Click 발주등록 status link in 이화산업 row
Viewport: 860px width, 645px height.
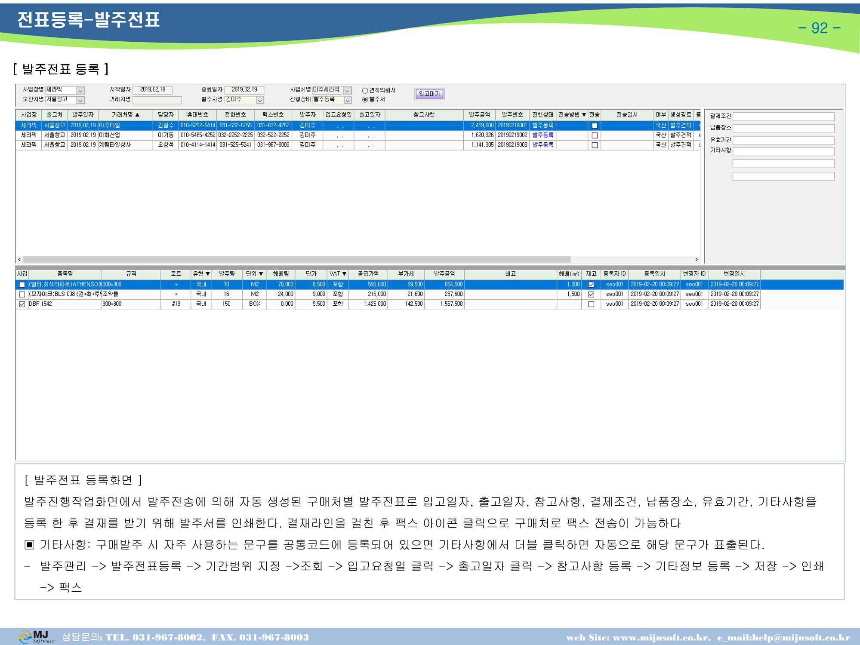click(543, 135)
